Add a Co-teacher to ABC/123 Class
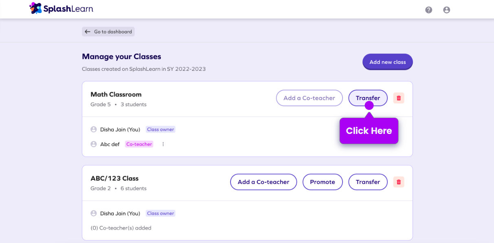Viewport: 494px width, 243px height. (x=263, y=182)
